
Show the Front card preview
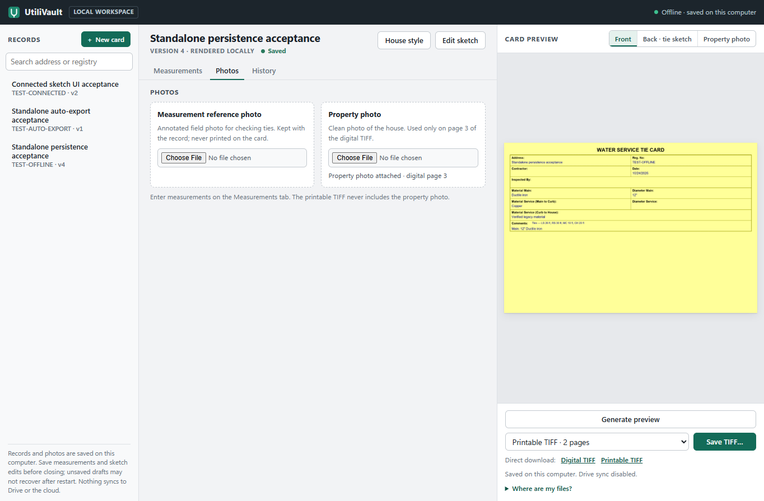click(623, 39)
